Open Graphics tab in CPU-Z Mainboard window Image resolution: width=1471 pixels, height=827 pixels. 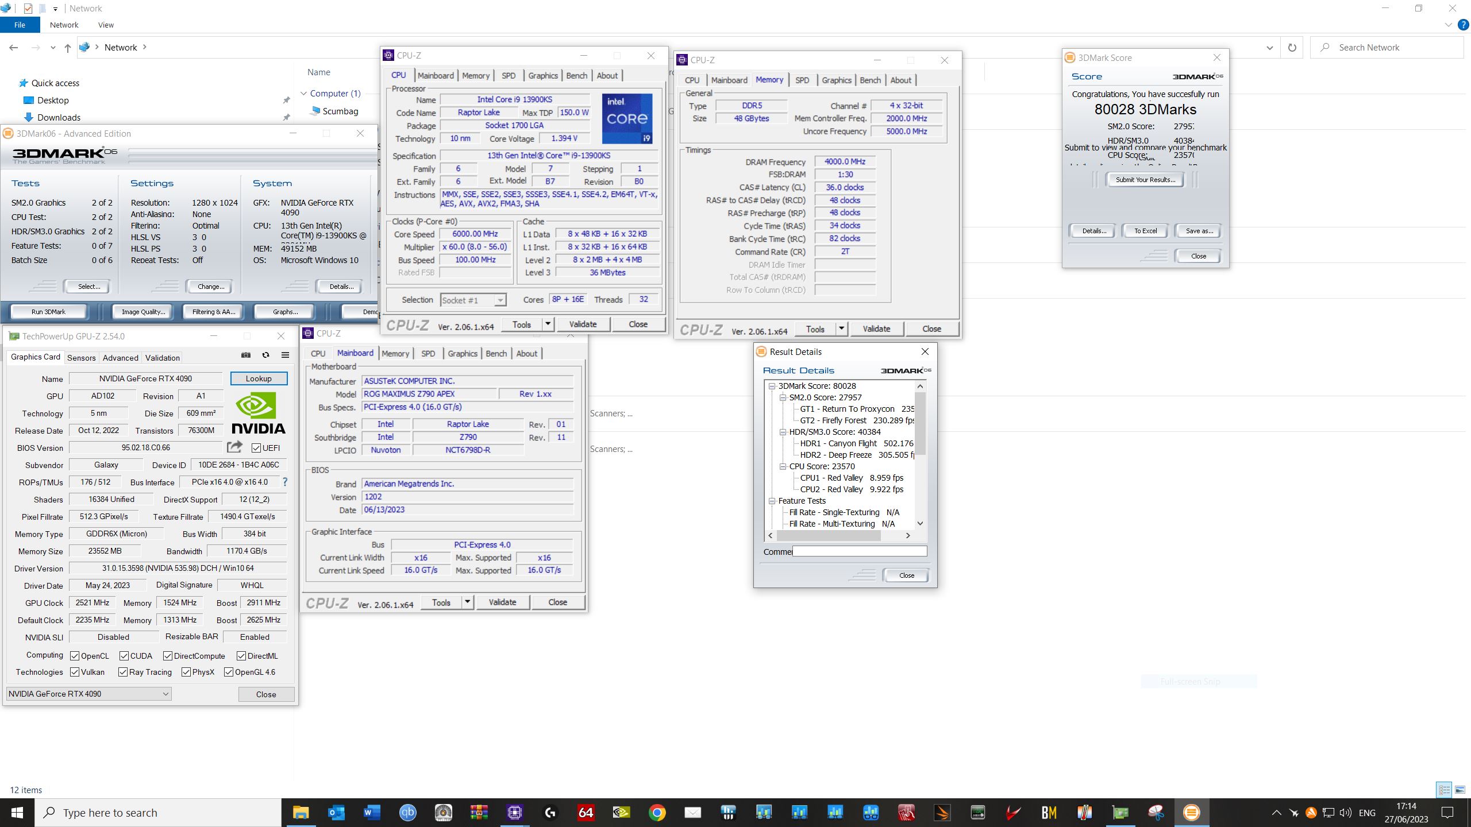[463, 353]
